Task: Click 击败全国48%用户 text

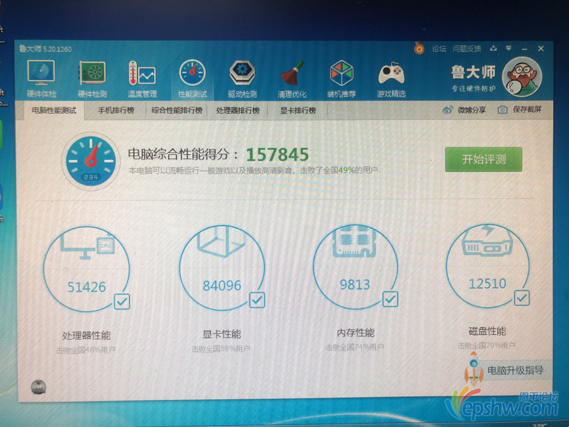Action: (x=86, y=350)
